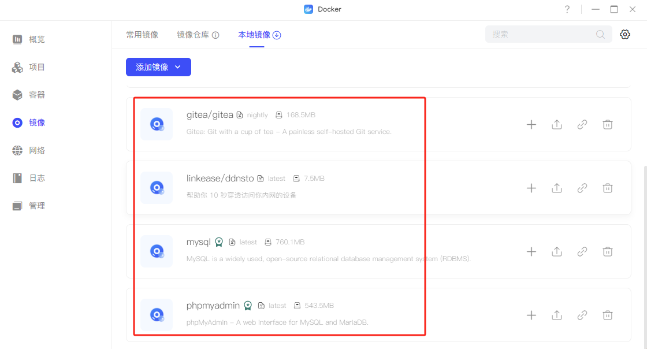The image size is (647, 349).
Task: Select the 本地镜像 tab
Action: point(254,35)
